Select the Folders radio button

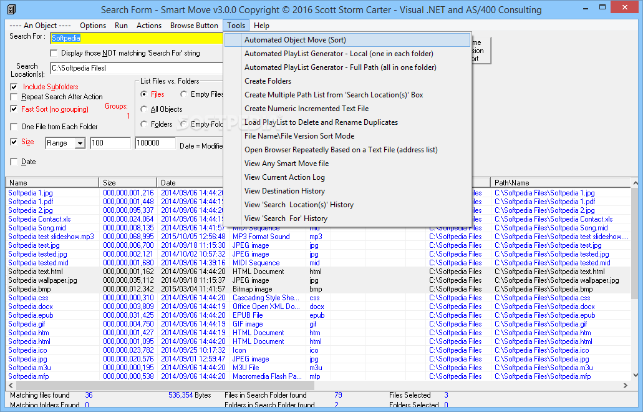(x=144, y=124)
